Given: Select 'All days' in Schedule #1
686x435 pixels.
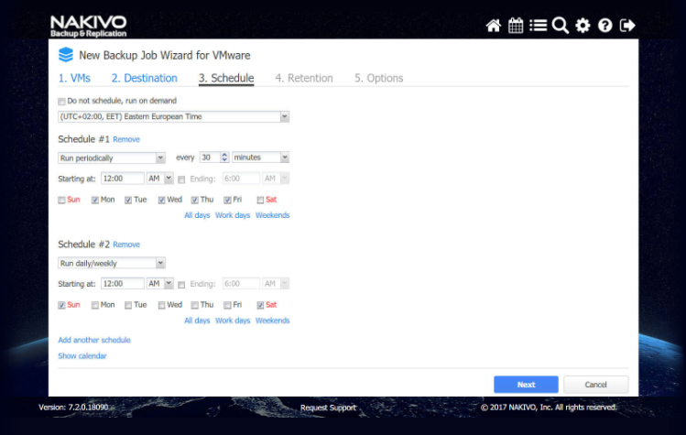Looking at the screenshot, I should pos(197,215).
